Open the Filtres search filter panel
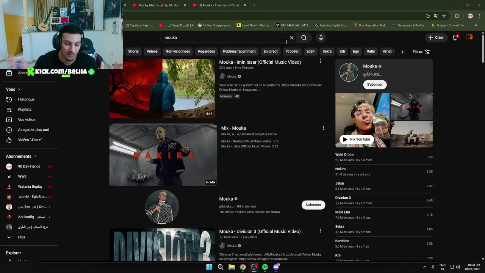Viewport: 485px width, 273px height. (x=421, y=52)
